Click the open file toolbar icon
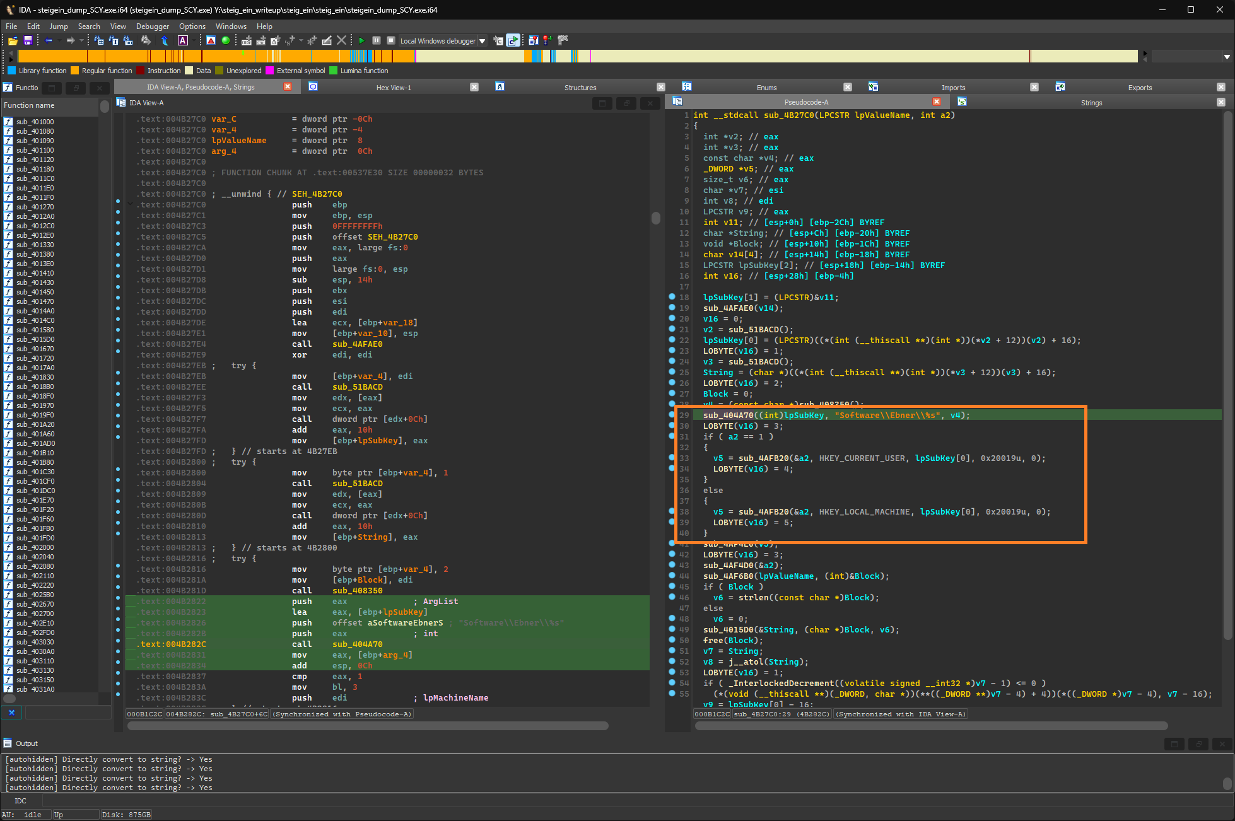This screenshot has height=821, width=1235. 13,40
